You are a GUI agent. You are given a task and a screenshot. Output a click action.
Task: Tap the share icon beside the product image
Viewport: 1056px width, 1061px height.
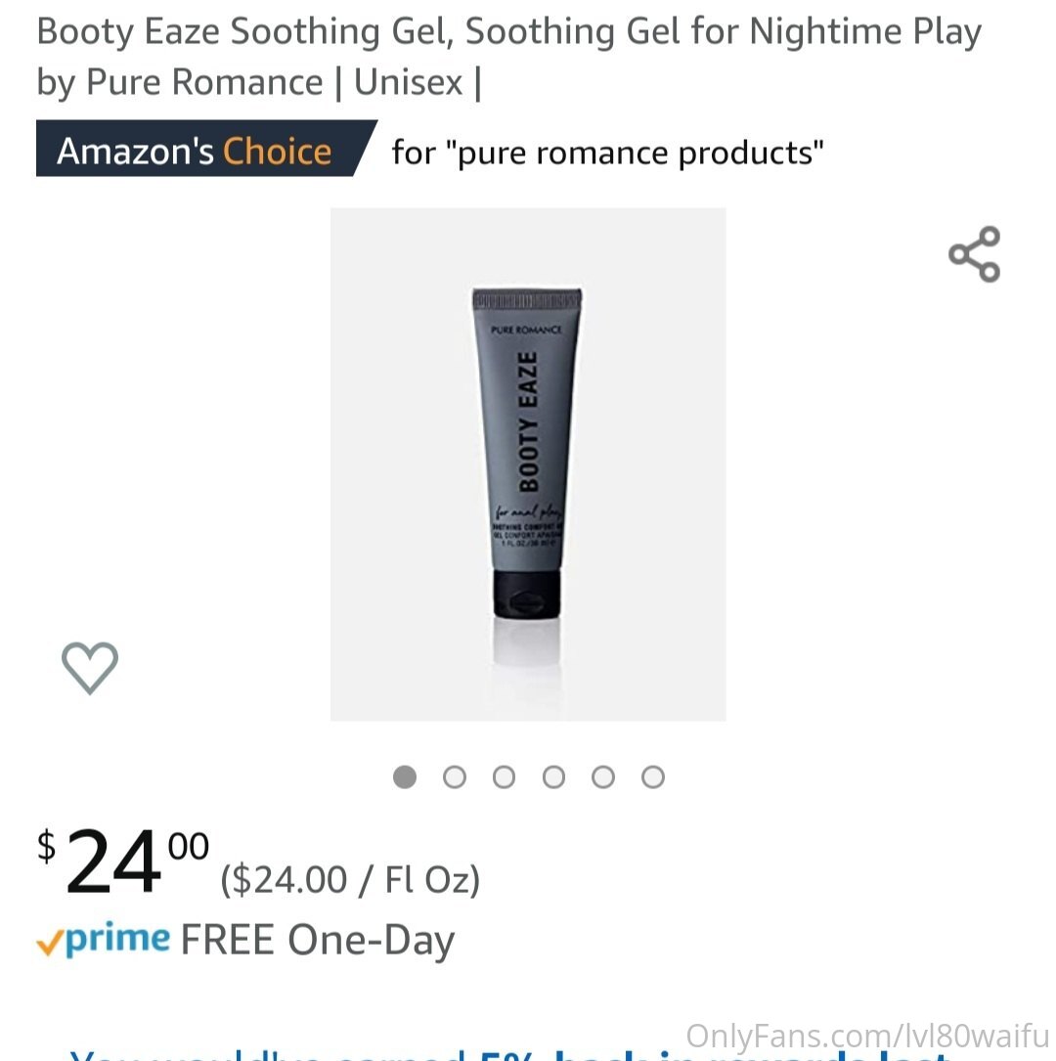click(974, 254)
